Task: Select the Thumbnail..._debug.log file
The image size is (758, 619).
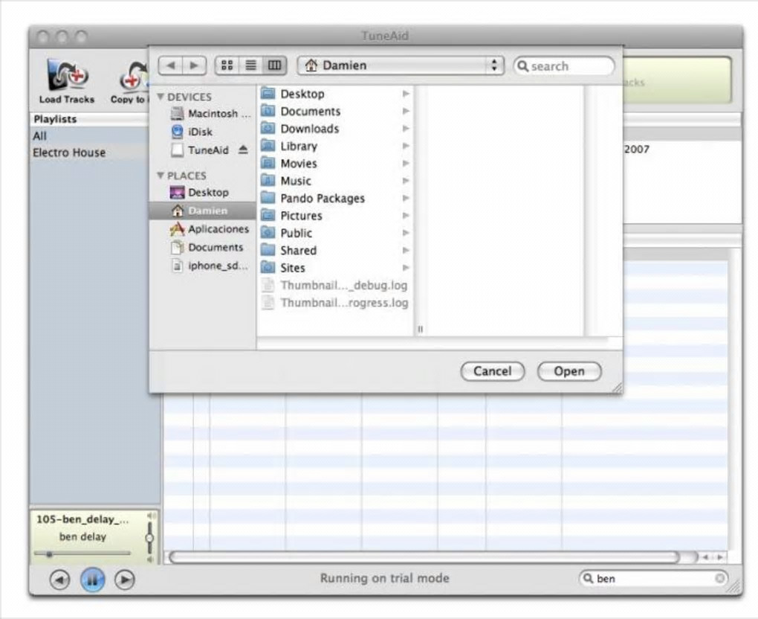Action: pos(334,286)
